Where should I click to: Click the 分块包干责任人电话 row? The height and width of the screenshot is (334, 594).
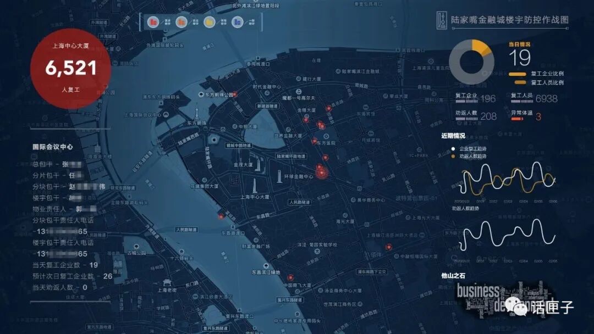click(x=63, y=220)
